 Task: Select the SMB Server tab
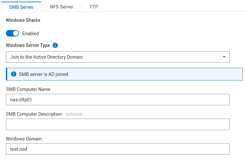(21, 7)
